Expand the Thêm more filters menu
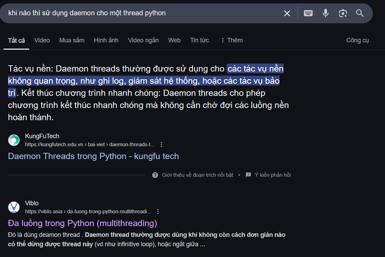 [232, 40]
